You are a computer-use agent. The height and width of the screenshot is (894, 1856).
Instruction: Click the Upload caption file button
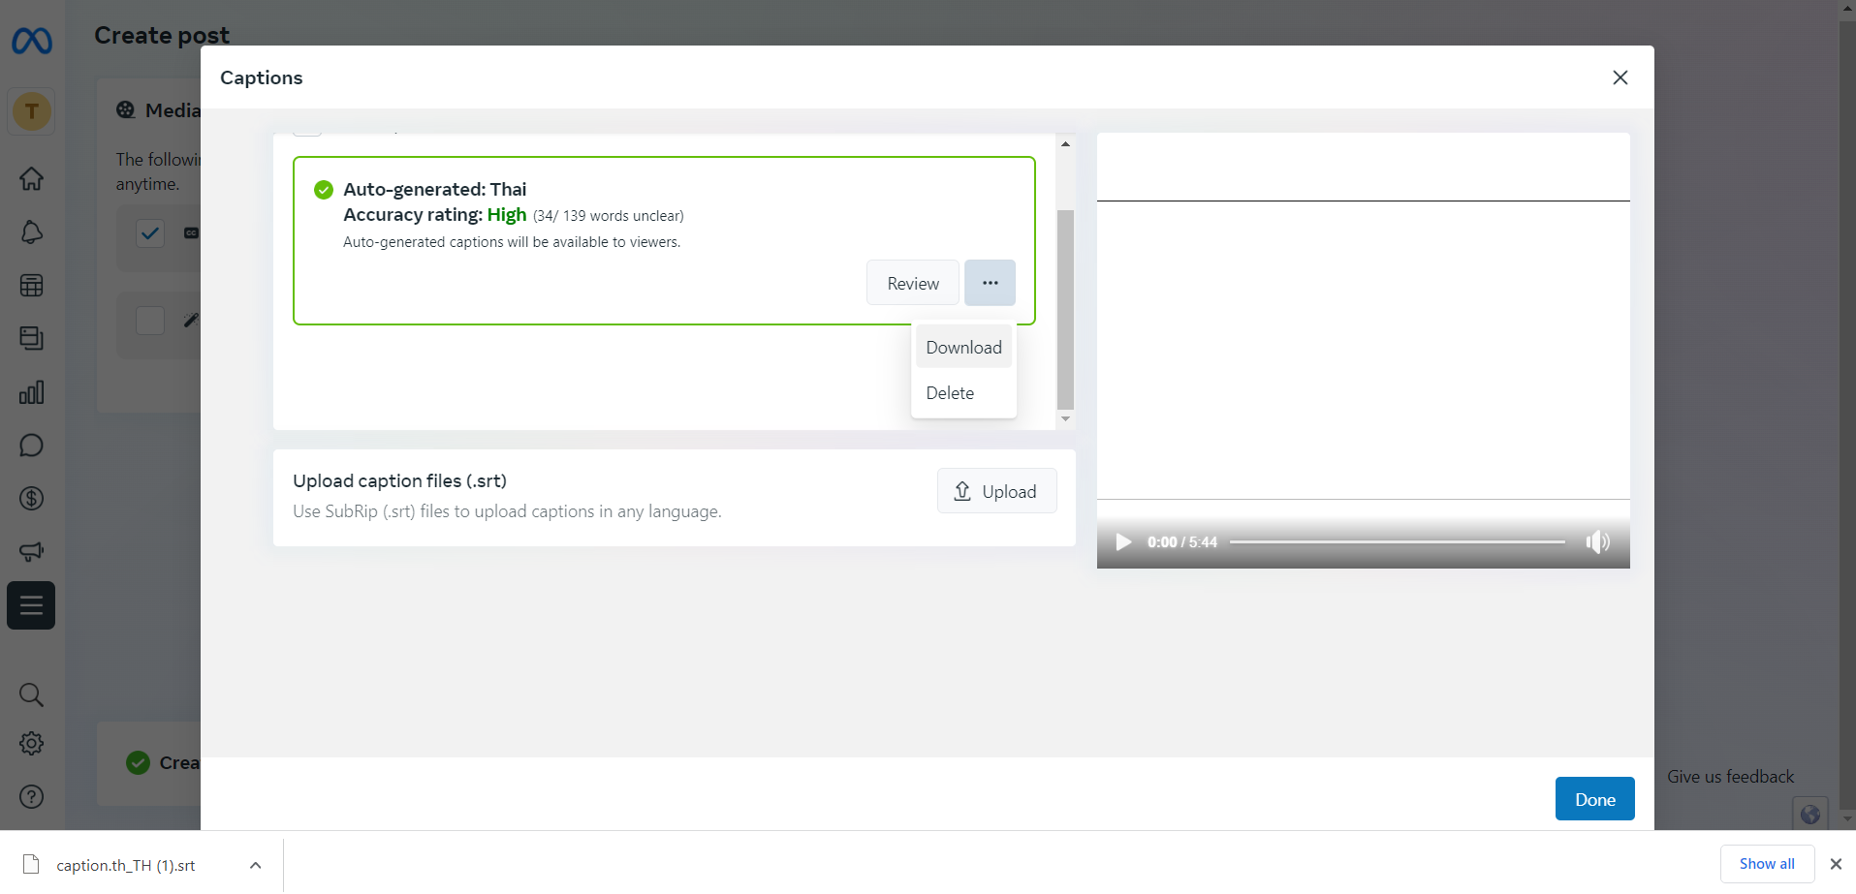996,492
